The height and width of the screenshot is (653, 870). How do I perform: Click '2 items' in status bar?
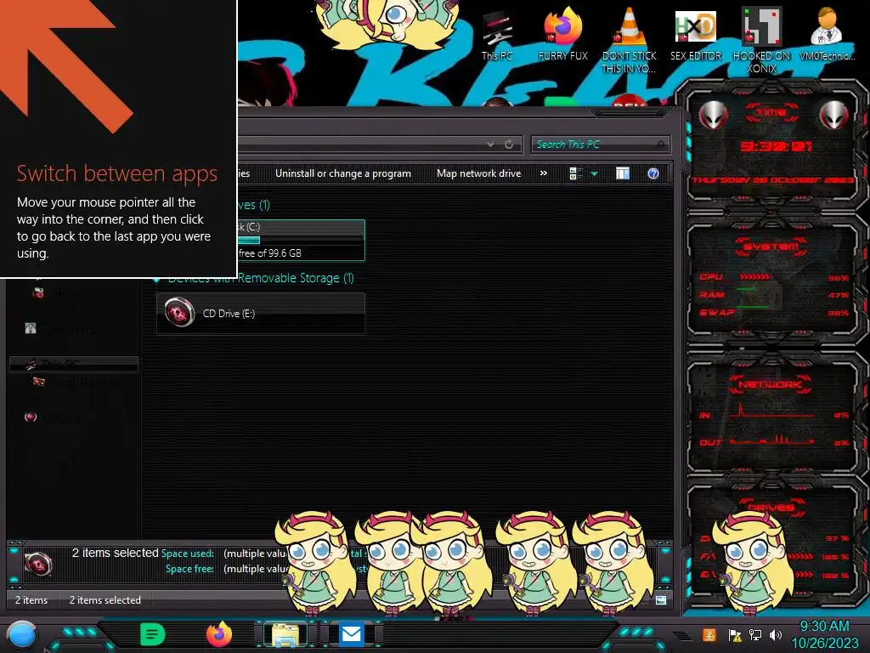pyautogui.click(x=31, y=600)
